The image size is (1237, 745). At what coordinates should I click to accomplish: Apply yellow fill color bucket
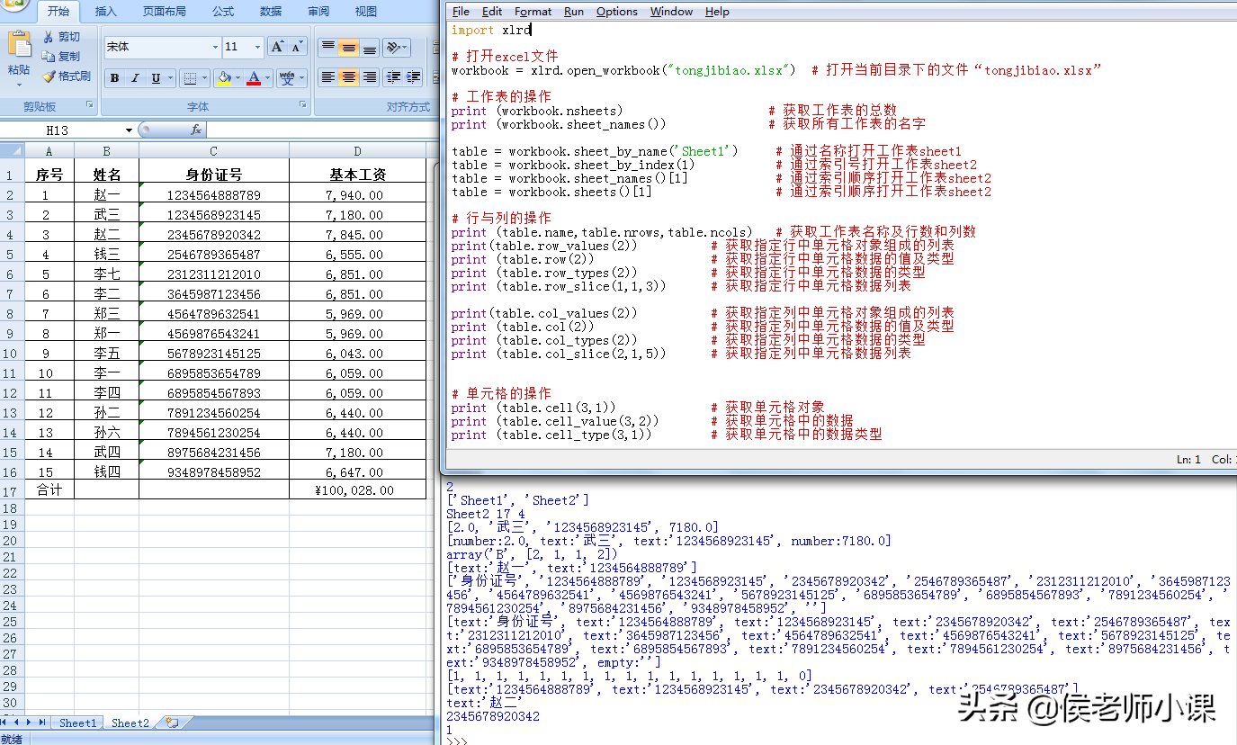click(x=224, y=78)
